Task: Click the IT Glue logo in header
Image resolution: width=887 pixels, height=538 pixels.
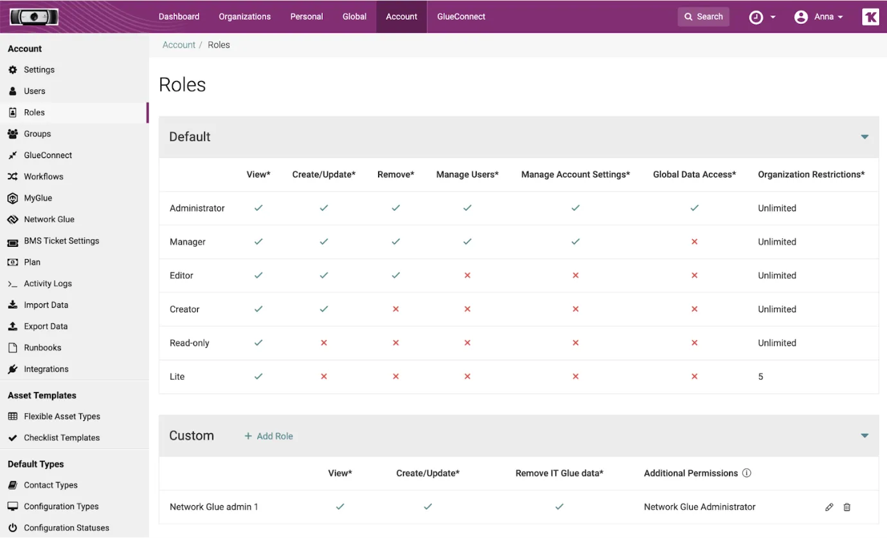Action: [35, 17]
